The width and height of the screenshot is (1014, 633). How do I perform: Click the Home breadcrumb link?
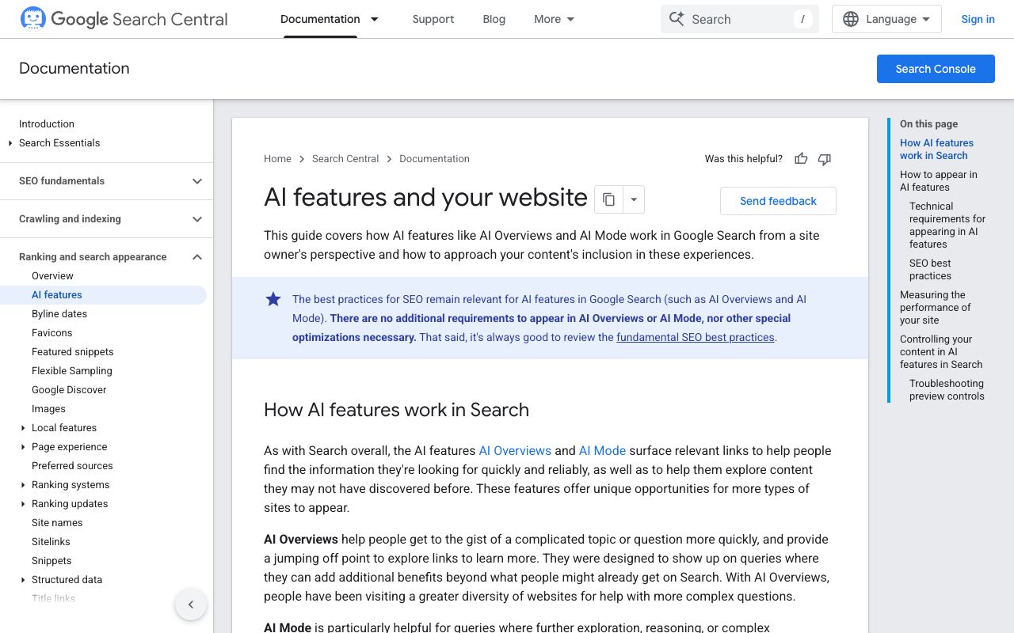[x=277, y=159]
